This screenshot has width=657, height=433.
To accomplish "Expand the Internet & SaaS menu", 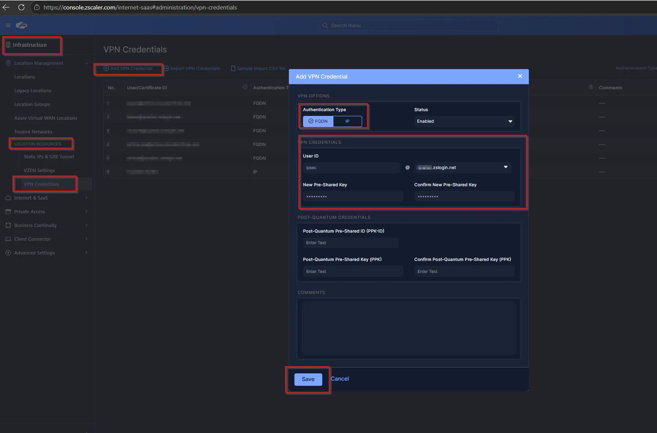I will coord(86,198).
